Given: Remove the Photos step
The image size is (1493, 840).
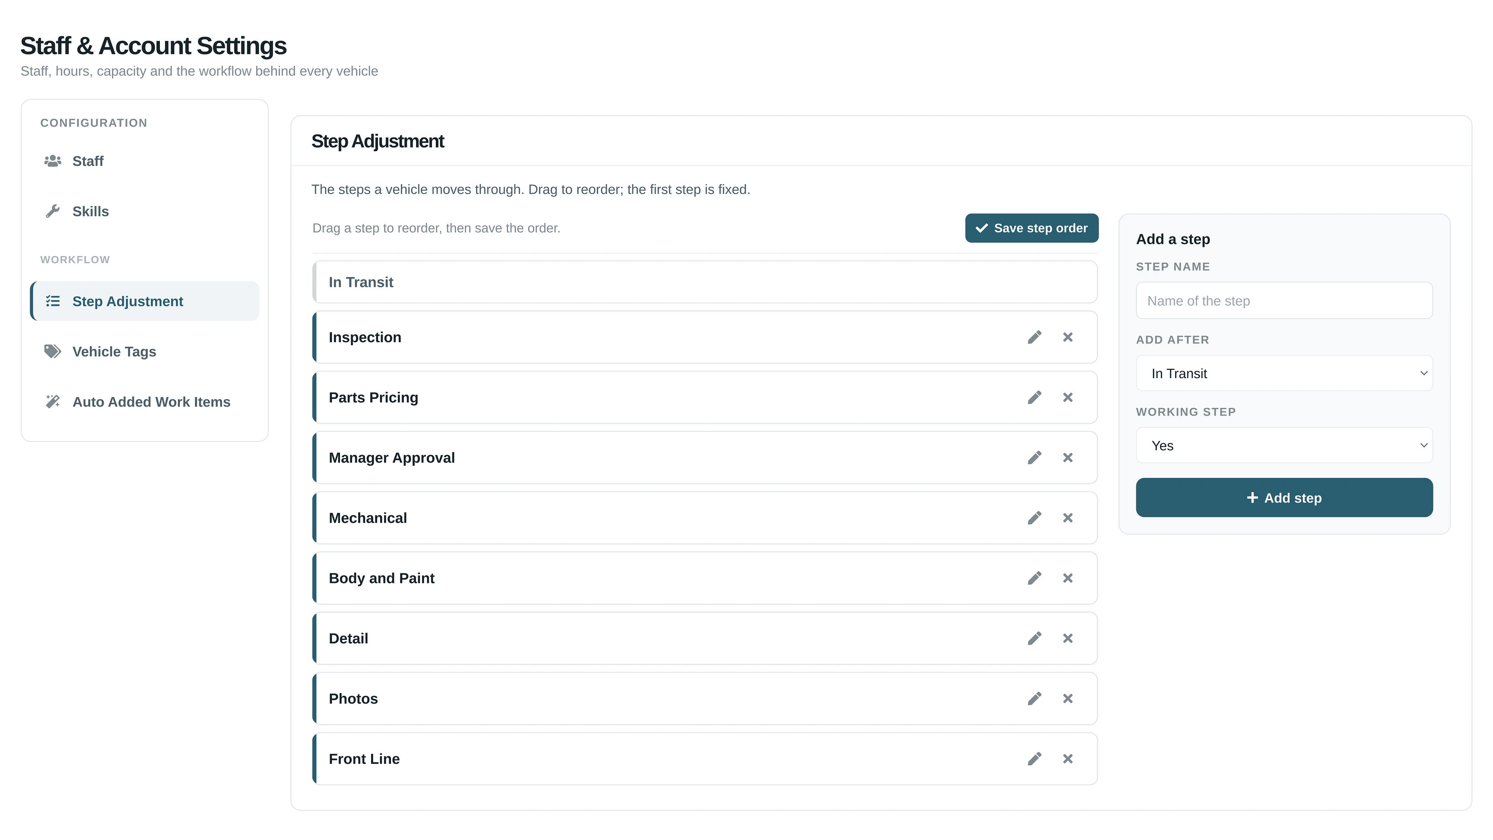Looking at the screenshot, I should tap(1067, 699).
